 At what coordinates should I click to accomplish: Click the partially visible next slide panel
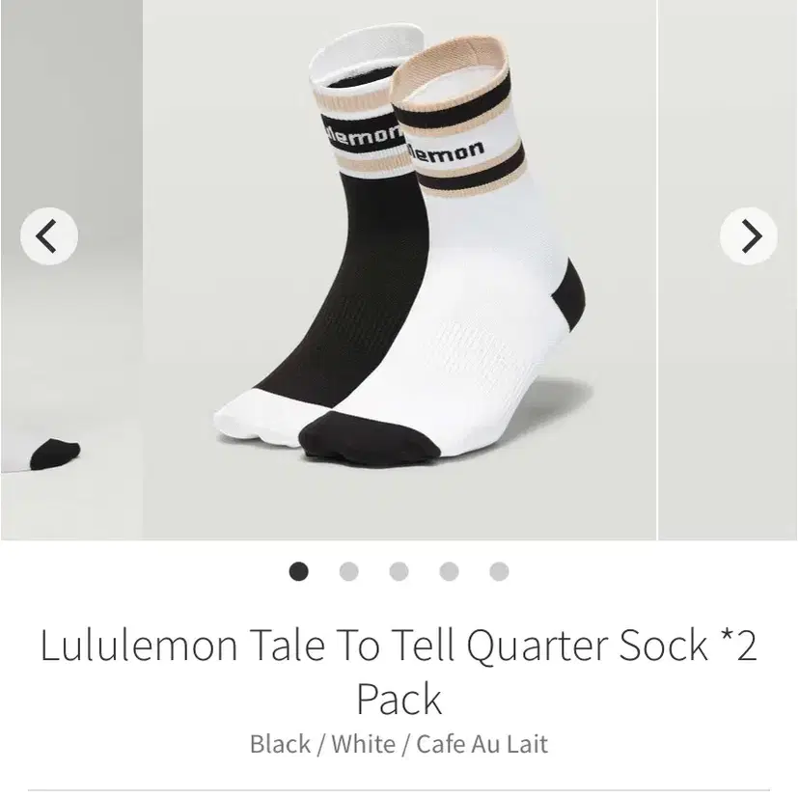tap(728, 270)
